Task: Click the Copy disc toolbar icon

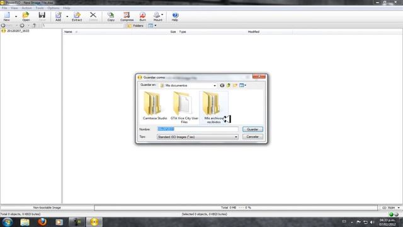Action: pos(111,16)
